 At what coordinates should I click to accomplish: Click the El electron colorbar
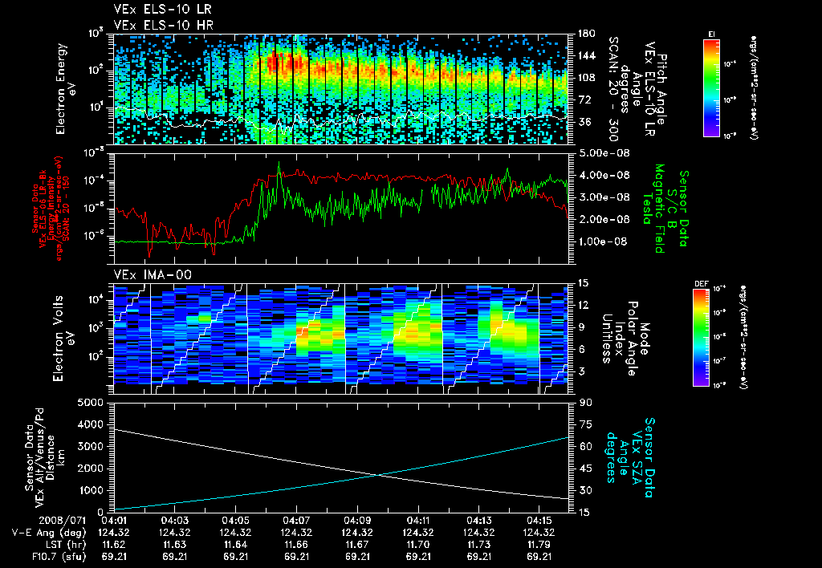[x=711, y=88]
